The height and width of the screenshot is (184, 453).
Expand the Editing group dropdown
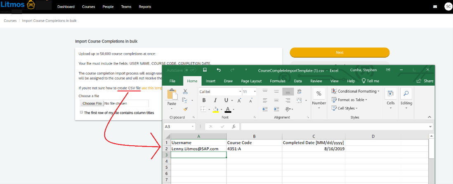[406, 108]
